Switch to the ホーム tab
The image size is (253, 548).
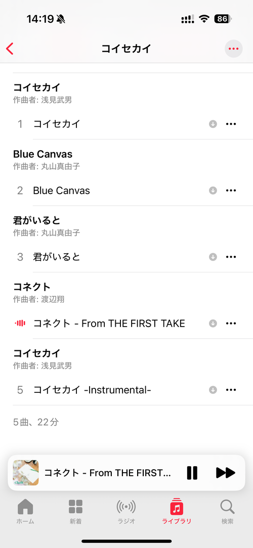click(25, 512)
